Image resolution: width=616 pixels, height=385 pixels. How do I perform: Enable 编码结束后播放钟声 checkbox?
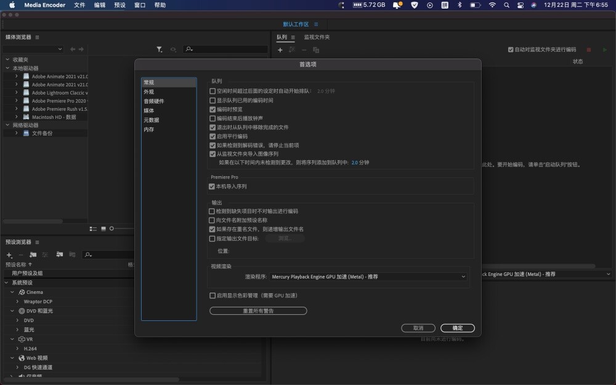(213, 118)
